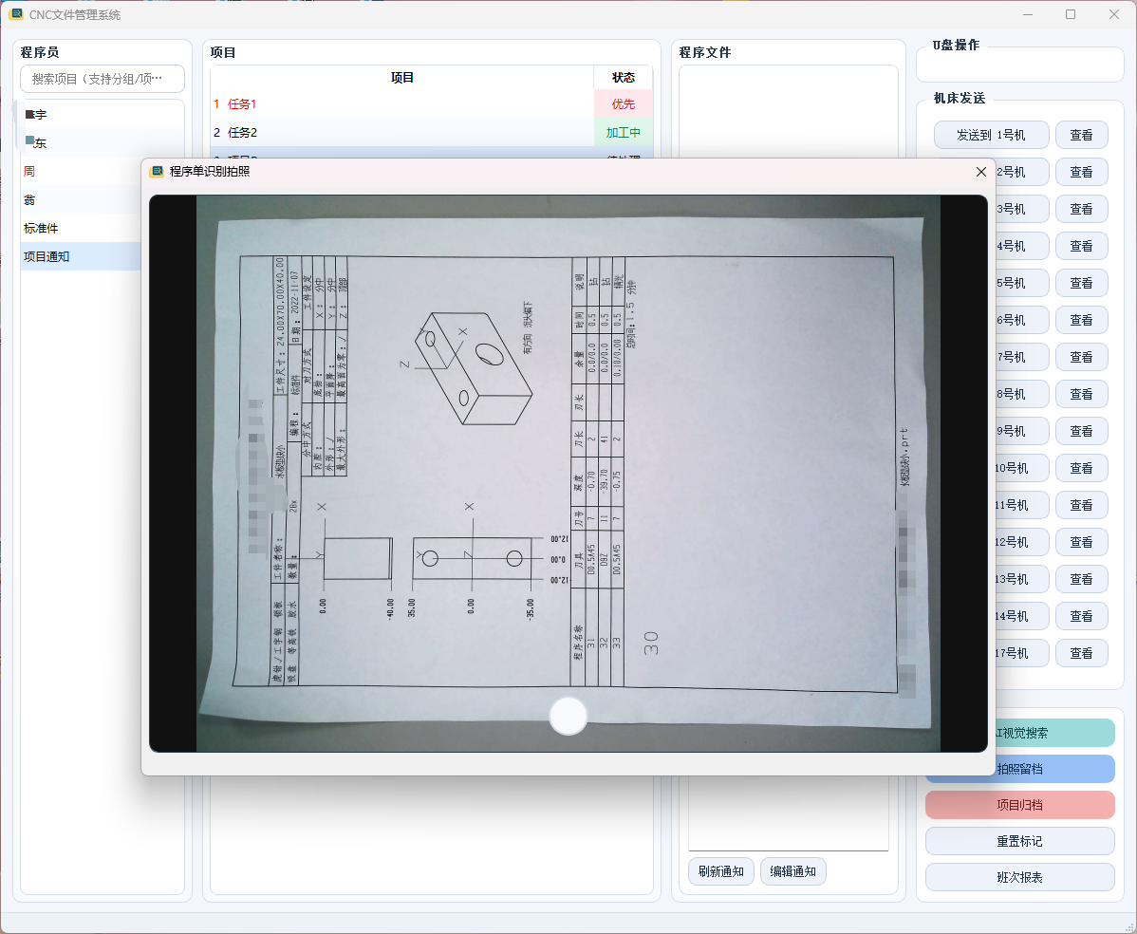The height and width of the screenshot is (934, 1137).
Task: Select project row 任务1
Action: (x=401, y=103)
